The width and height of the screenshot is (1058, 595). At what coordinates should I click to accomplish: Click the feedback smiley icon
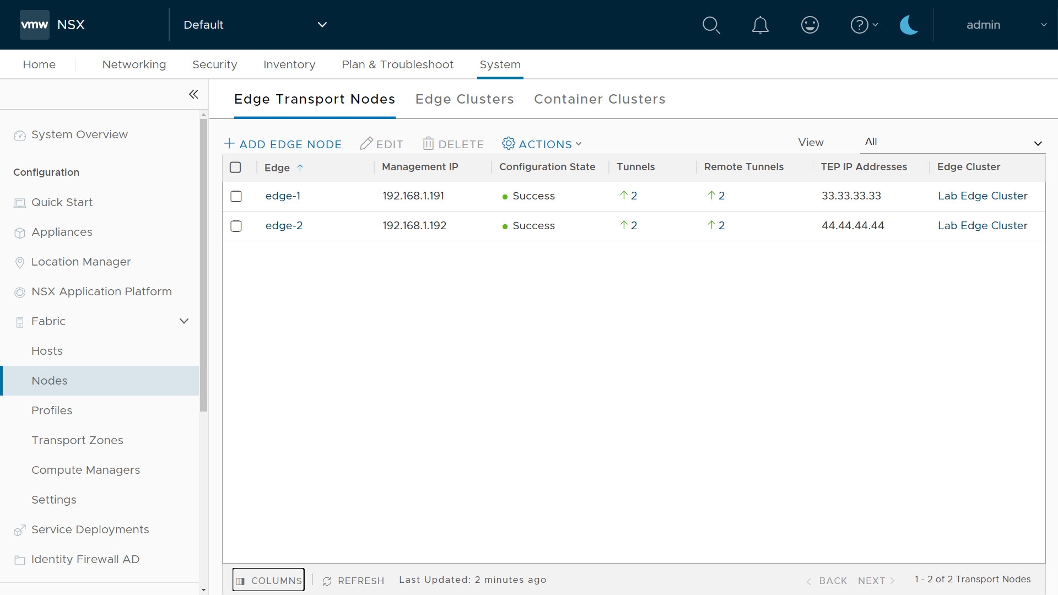809,25
